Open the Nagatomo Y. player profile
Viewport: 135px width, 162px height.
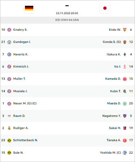[112, 116]
